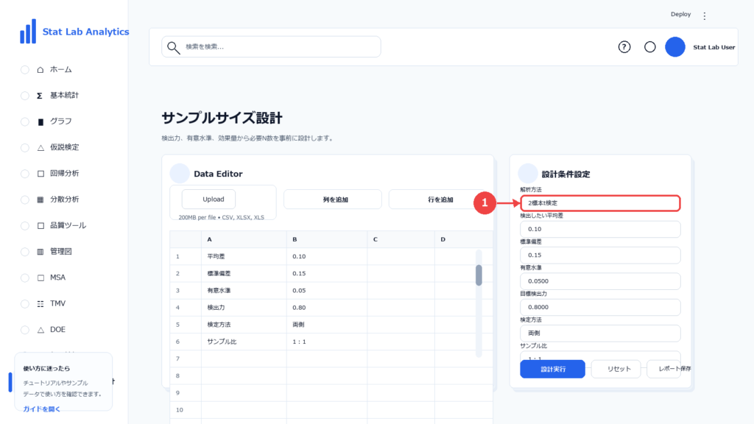Focus the 検索 search input field
Viewport: 754px width, 424px height.
pyautogui.click(x=271, y=46)
